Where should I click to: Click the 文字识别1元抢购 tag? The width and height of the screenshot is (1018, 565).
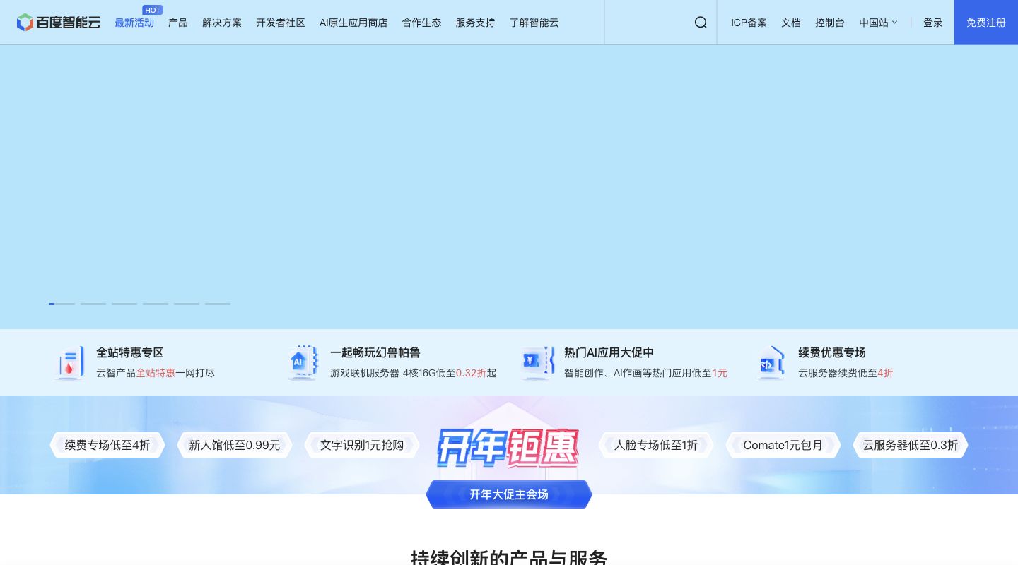point(362,445)
